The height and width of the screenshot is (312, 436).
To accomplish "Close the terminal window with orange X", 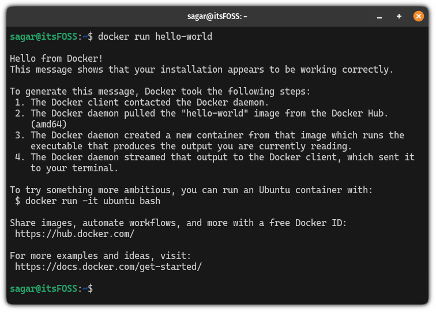I will coord(419,17).
